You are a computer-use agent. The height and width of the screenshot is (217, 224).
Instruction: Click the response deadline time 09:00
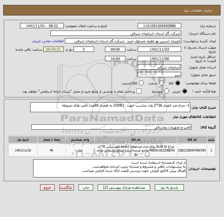115,49
